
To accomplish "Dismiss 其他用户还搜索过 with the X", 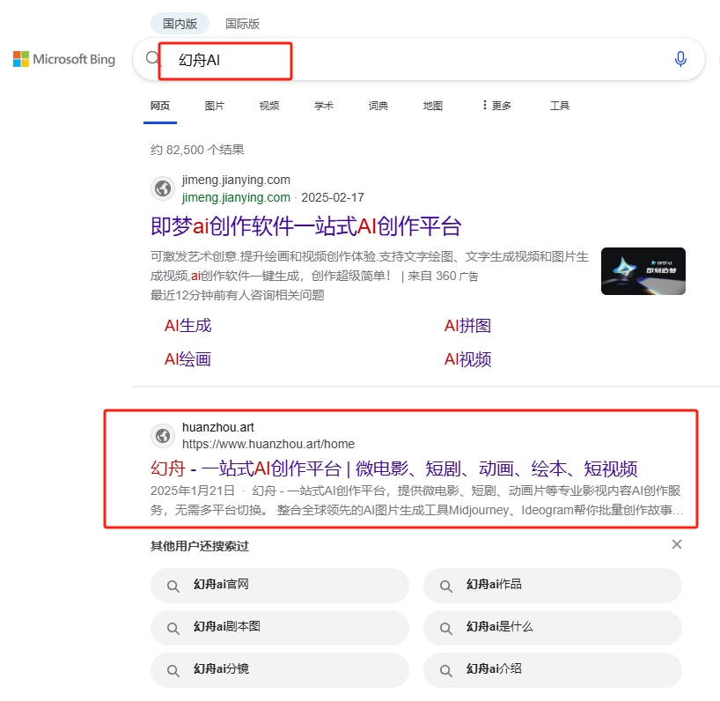I will 676,544.
